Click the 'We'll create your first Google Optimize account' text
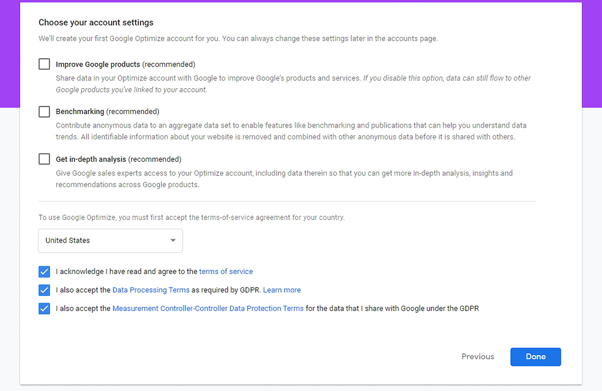The height and width of the screenshot is (391, 602). click(238, 38)
